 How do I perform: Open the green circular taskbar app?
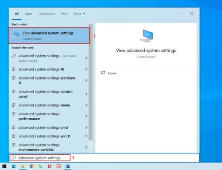[x=41, y=166]
